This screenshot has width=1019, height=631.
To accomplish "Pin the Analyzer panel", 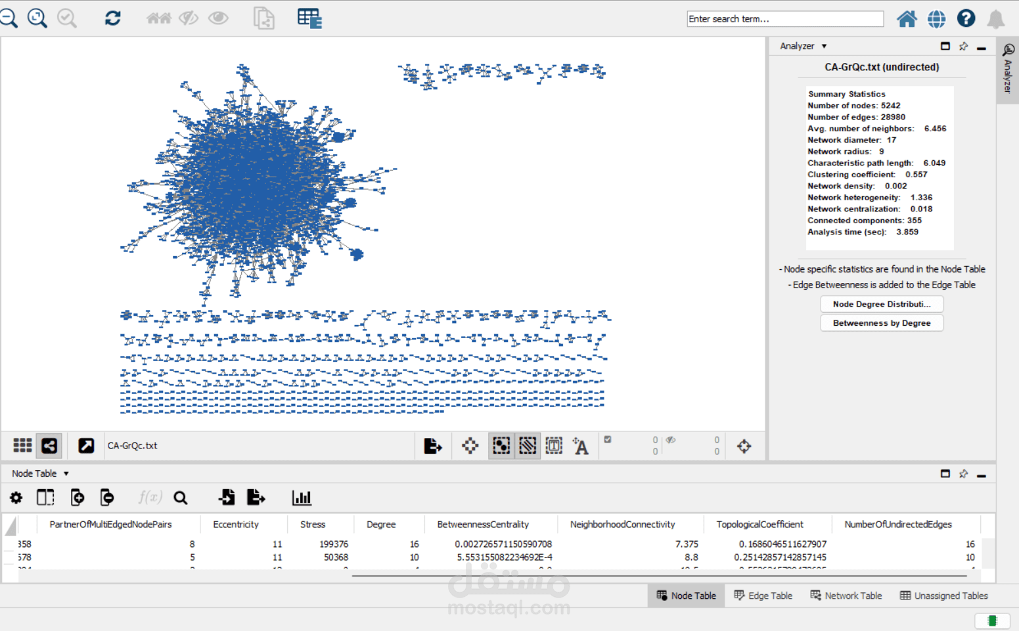I will [x=963, y=46].
